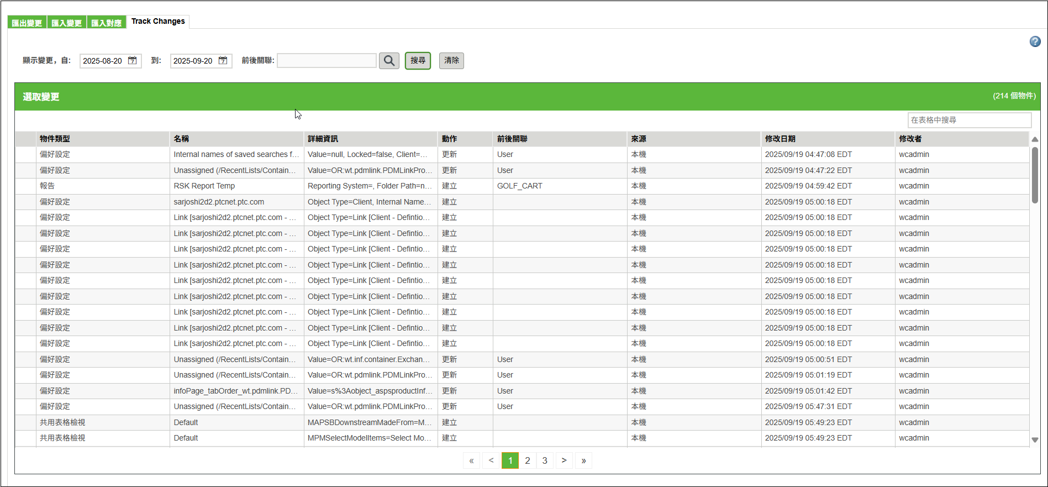
Task: Click the table's vertical scrollbar thumb
Action: [1035, 175]
